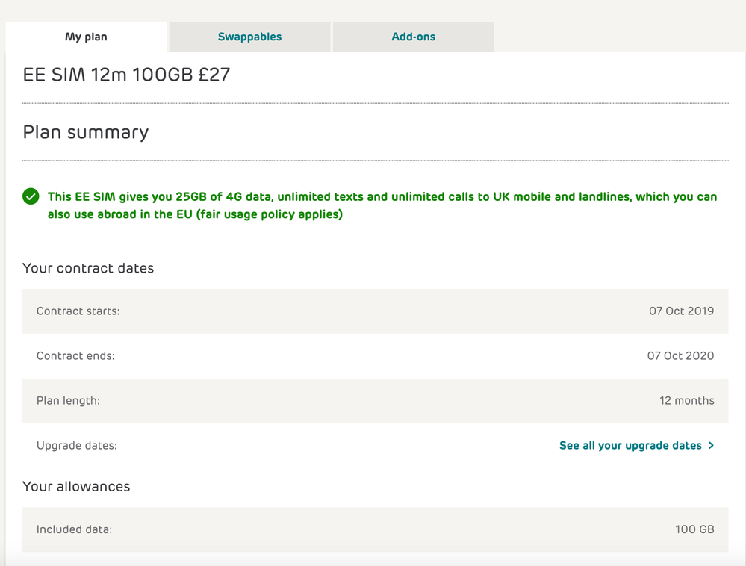Open See all your upgrade dates link

pyautogui.click(x=630, y=446)
